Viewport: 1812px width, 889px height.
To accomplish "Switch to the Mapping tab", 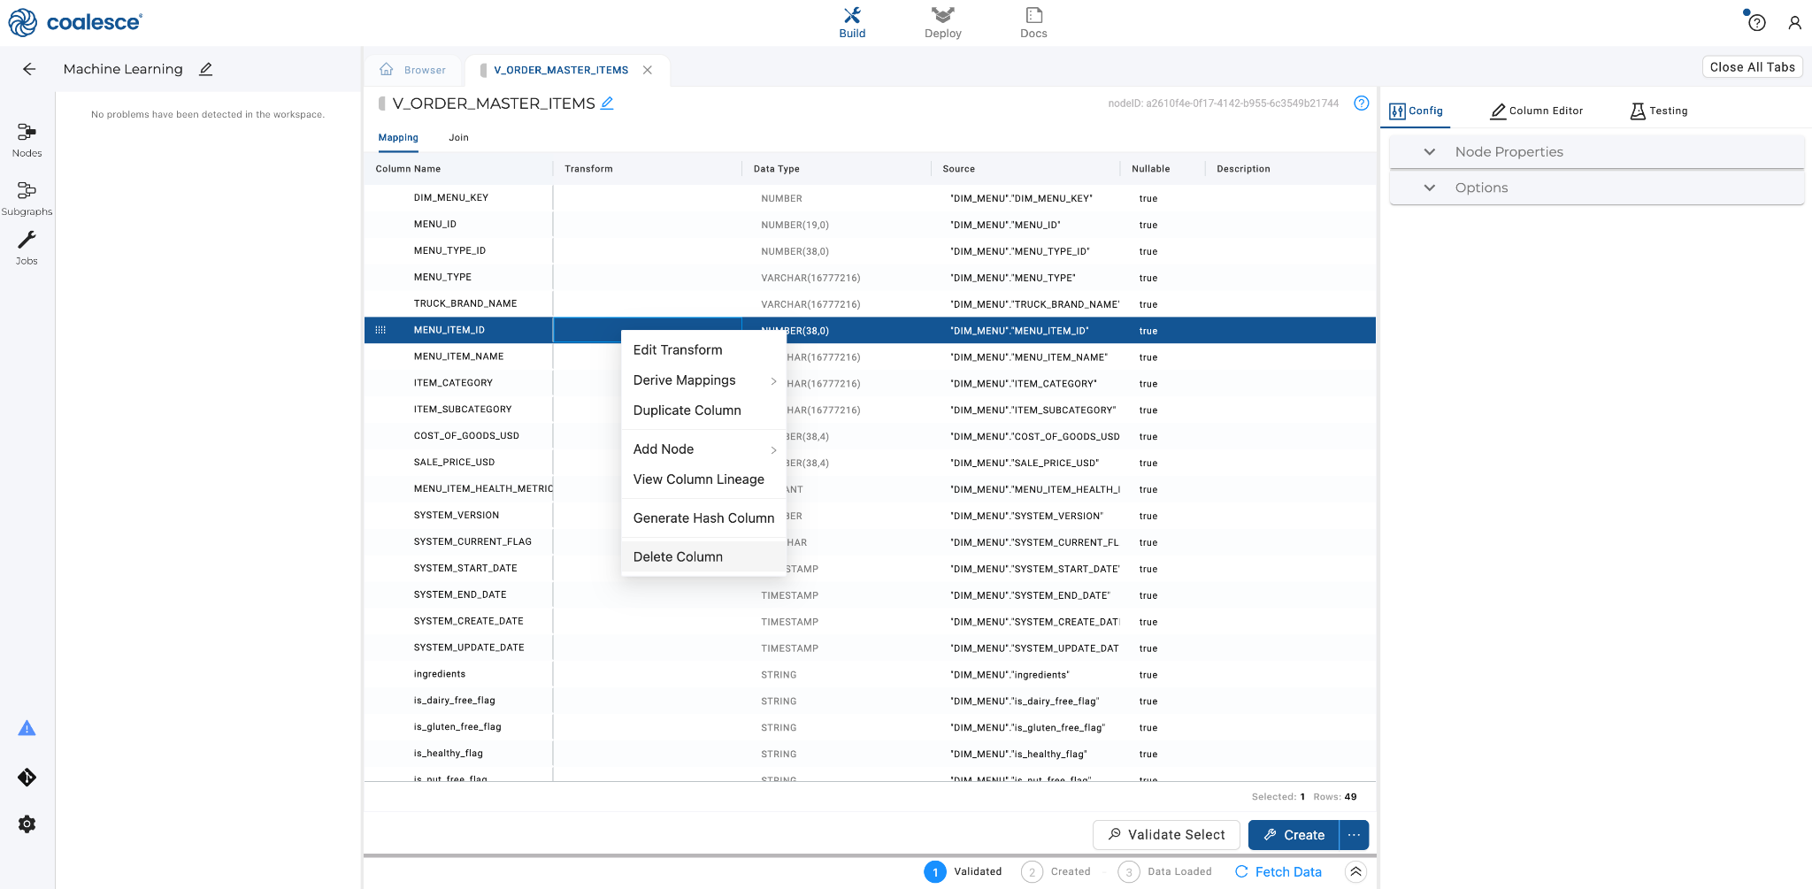I will (398, 138).
